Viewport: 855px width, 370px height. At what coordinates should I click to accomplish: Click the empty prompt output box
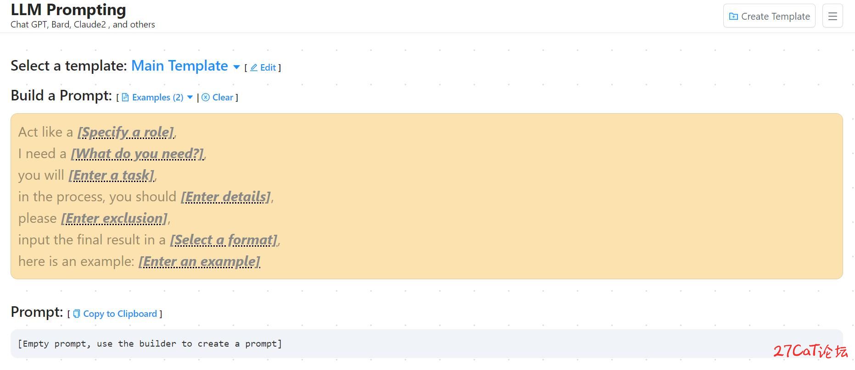tap(427, 344)
